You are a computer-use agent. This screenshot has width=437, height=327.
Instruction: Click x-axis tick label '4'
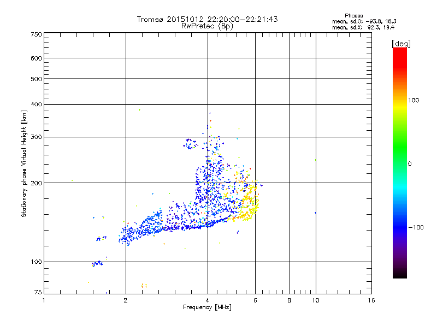click(208, 300)
